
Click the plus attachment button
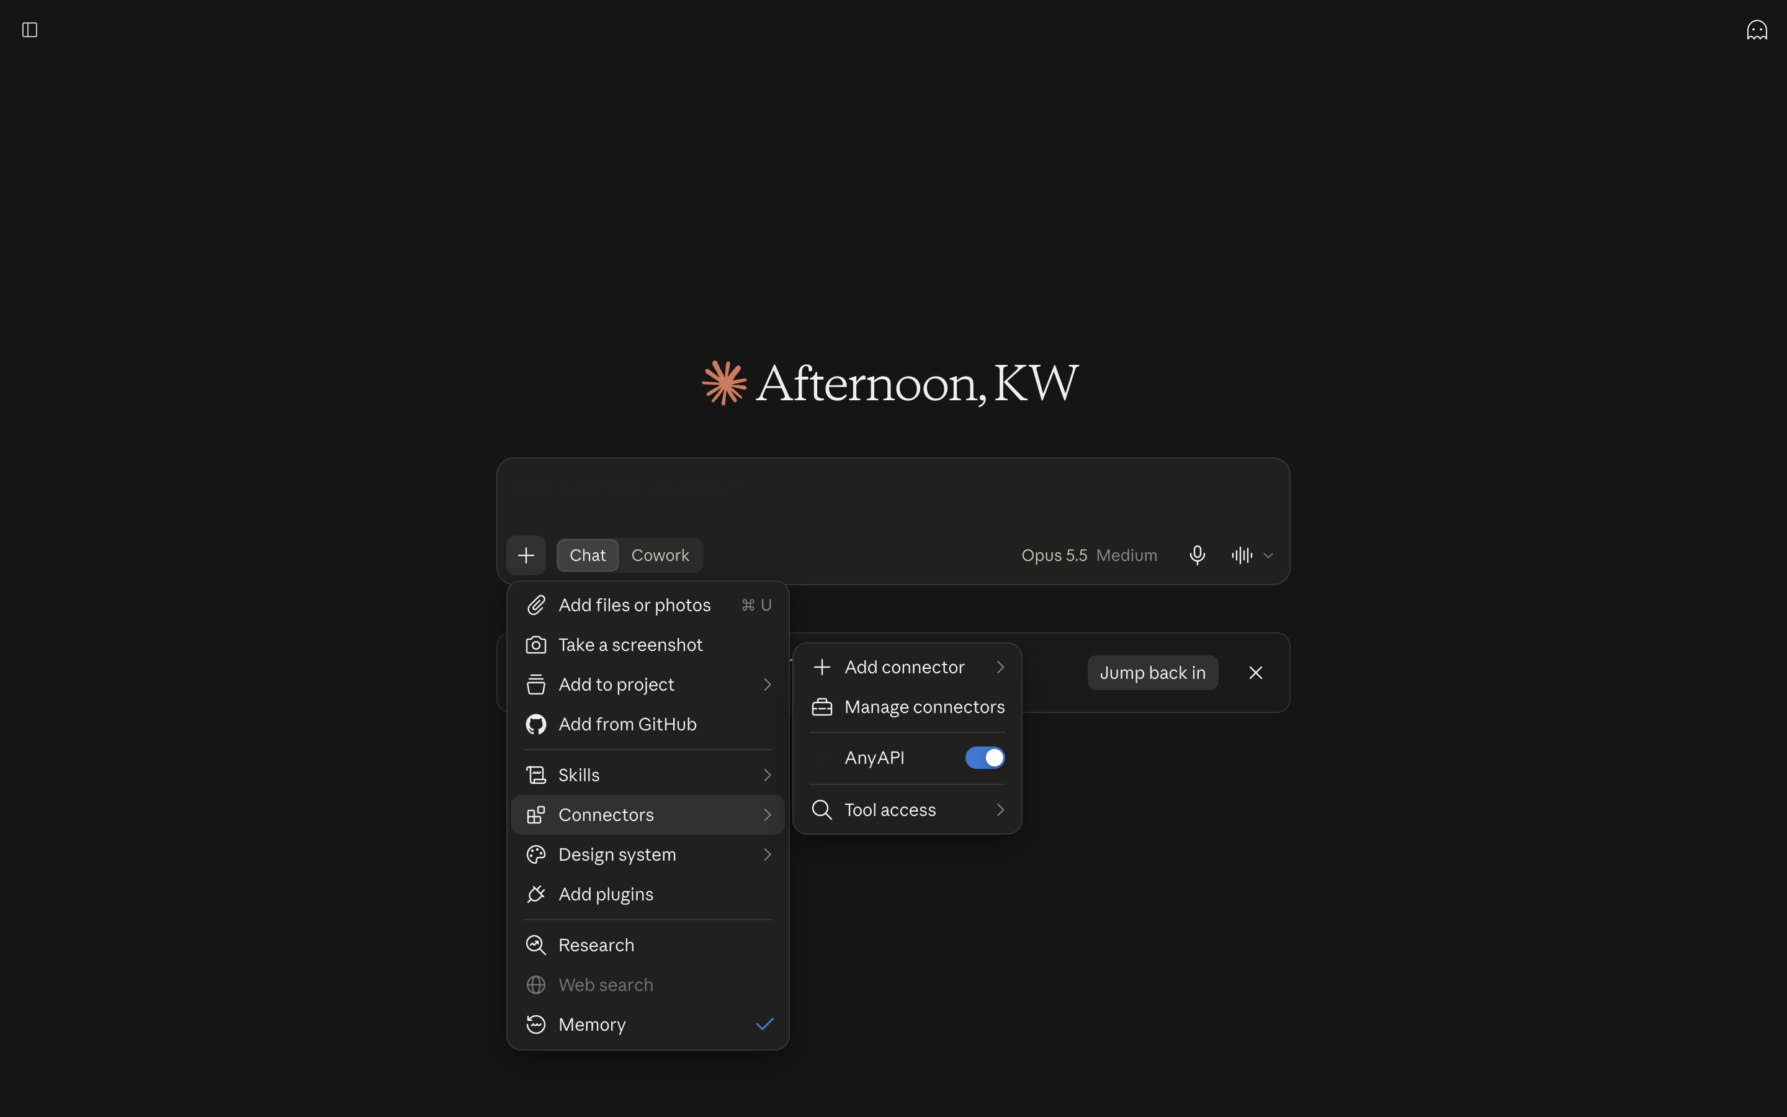tap(526, 555)
